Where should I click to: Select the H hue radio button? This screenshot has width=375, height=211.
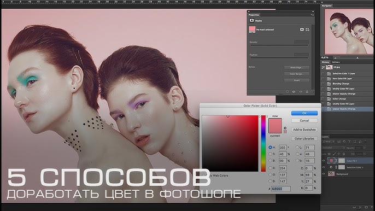pos(270,148)
